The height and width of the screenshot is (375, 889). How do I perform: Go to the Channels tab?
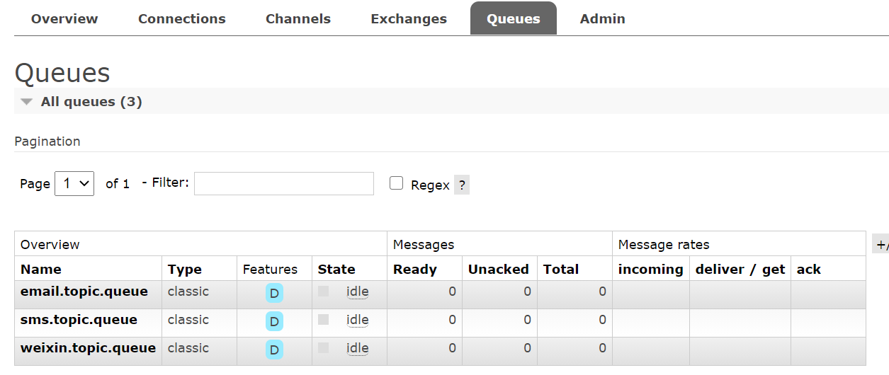[298, 19]
